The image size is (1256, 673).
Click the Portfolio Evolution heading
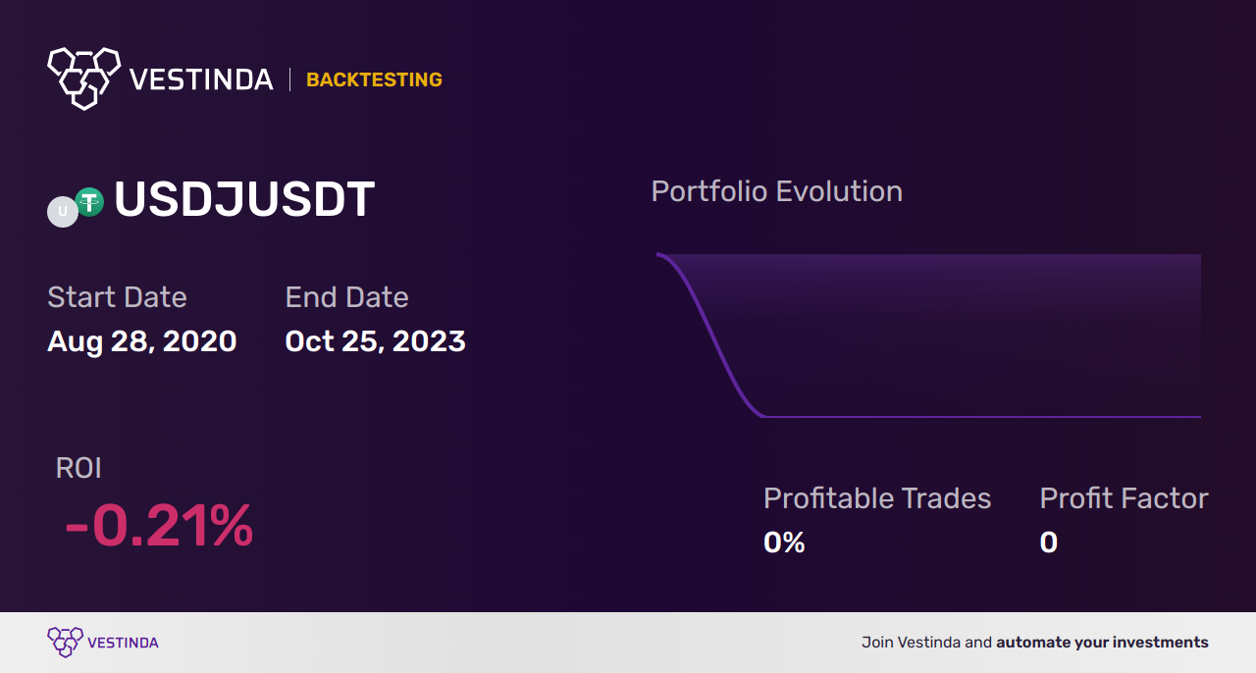[777, 190]
